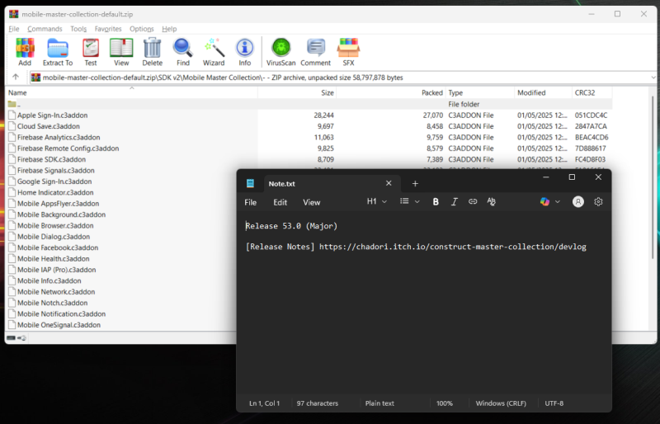
Task: Go up one folder with arrow icon
Action: click(x=16, y=77)
